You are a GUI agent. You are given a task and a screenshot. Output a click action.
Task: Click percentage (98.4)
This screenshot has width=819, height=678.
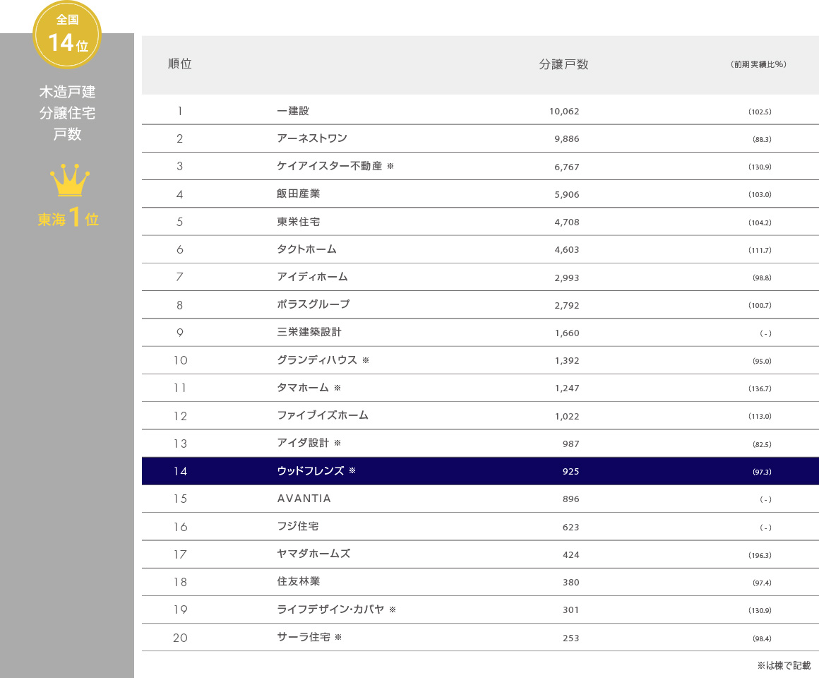(x=762, y=639)
